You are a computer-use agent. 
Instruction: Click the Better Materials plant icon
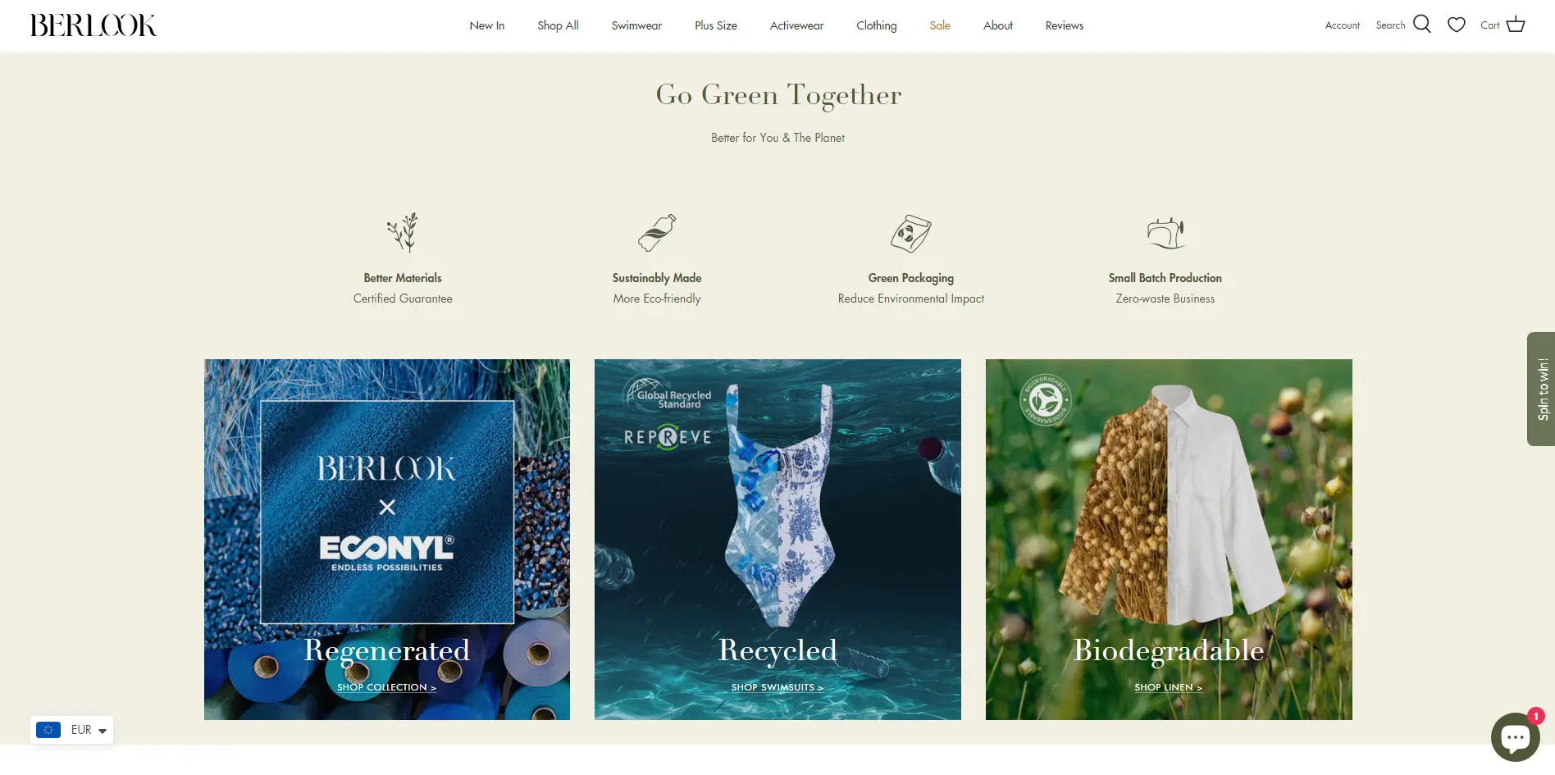[x=403, y=233]
